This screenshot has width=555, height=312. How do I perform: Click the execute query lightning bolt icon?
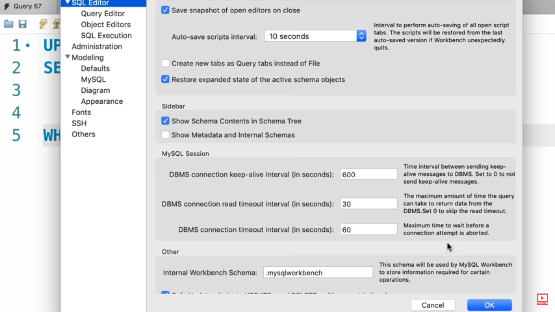tap(43, 24)
